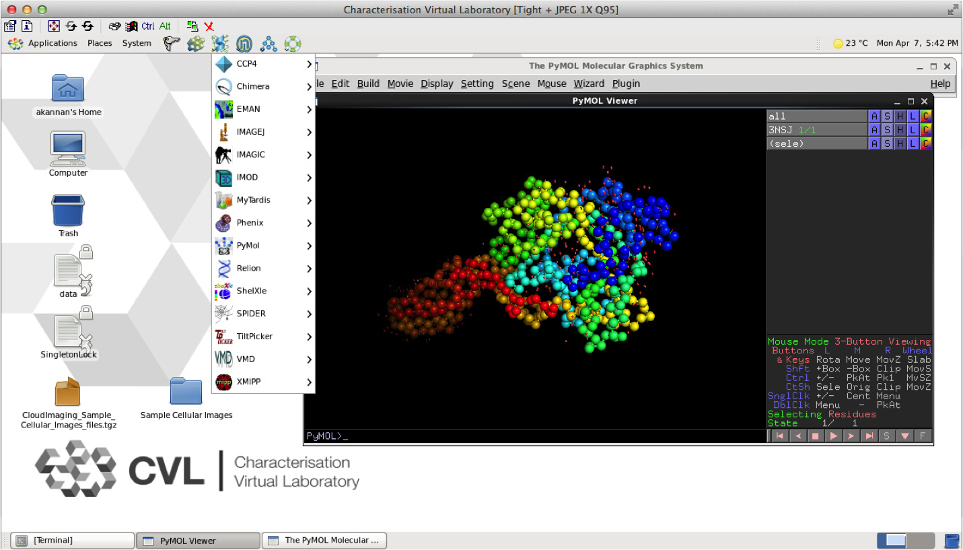Open the PyMol submenu entry
Viewport: 963px width, 550px height.
click(x=248, y=246)
